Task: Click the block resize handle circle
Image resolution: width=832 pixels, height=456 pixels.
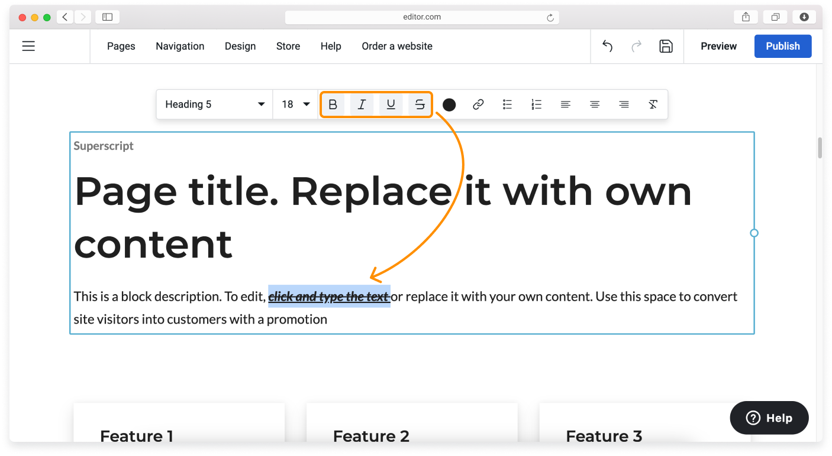Action: pyautogui.click(x=754, y=233)
